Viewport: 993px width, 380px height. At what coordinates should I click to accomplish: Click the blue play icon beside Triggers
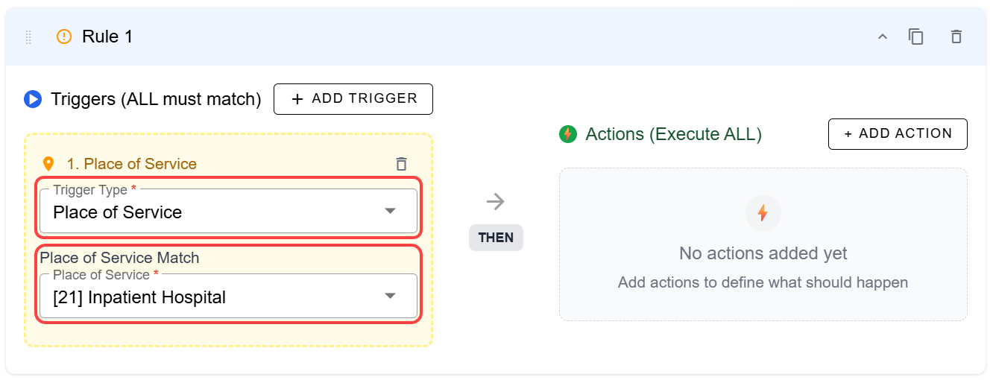tap(33, 99)
